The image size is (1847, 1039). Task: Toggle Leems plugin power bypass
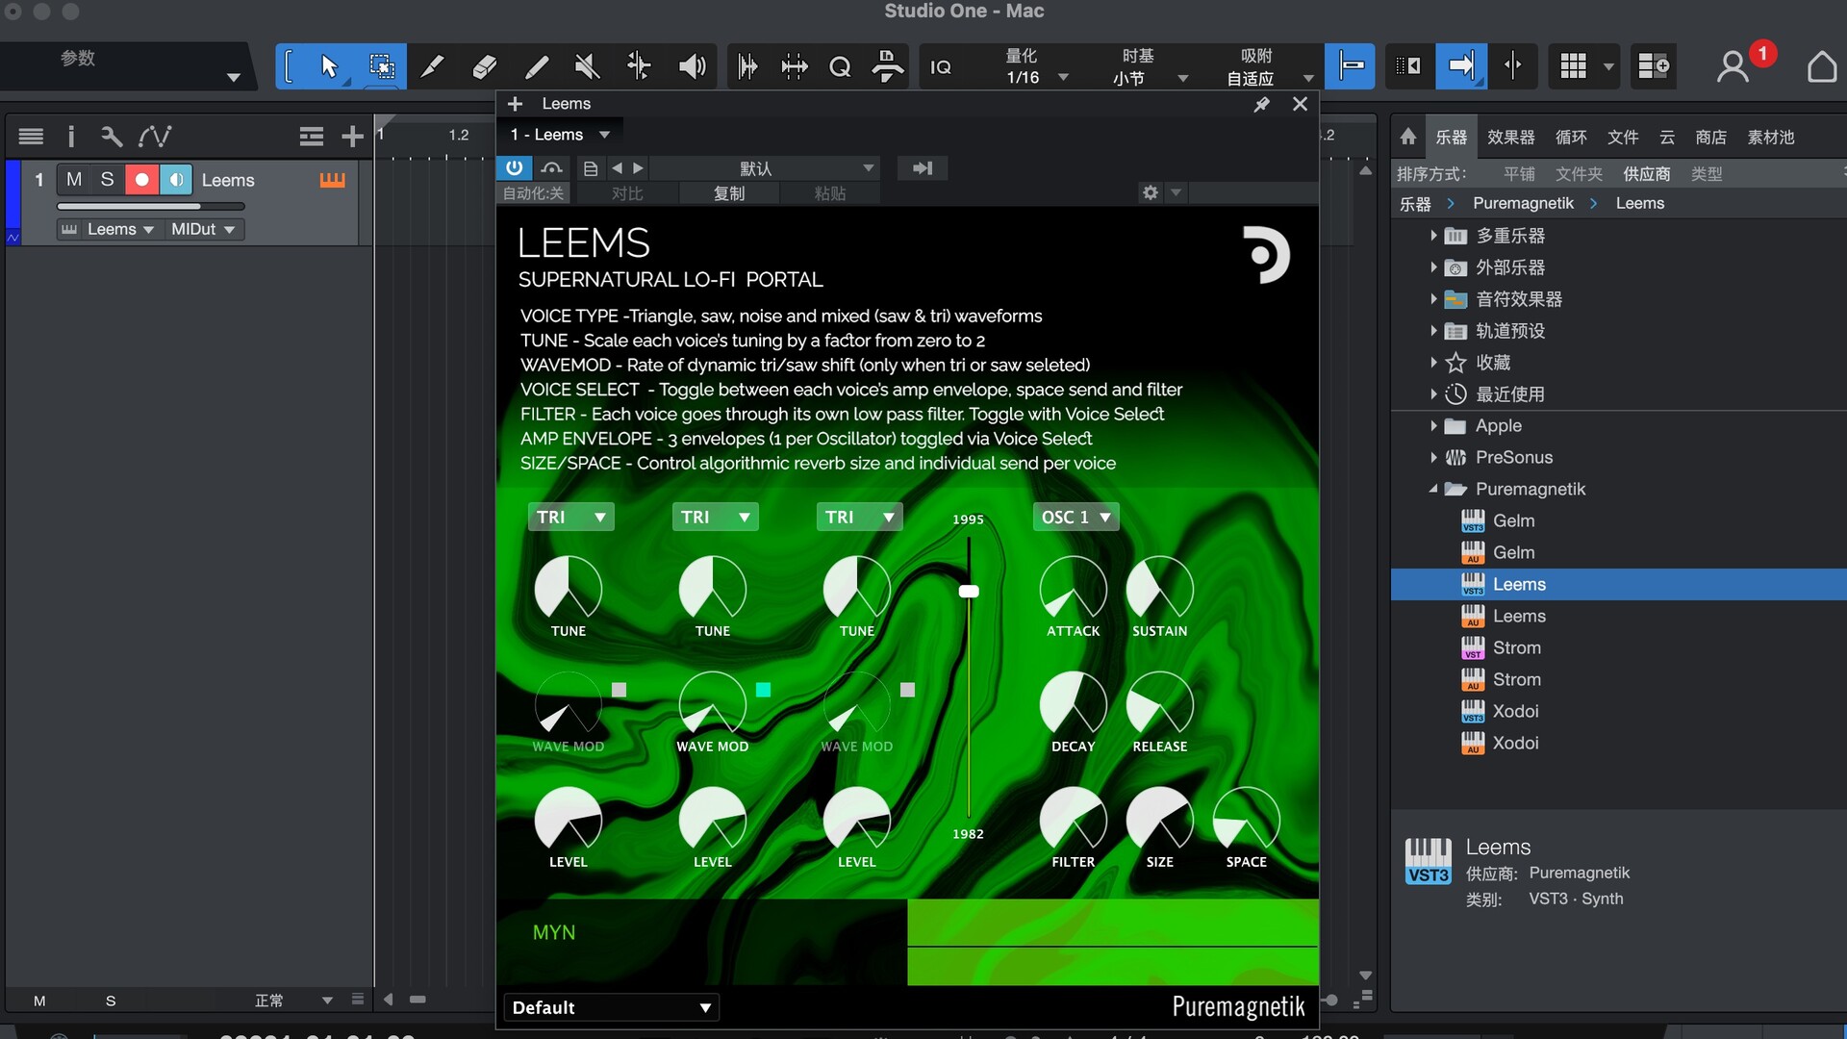(x=515, y=167)
